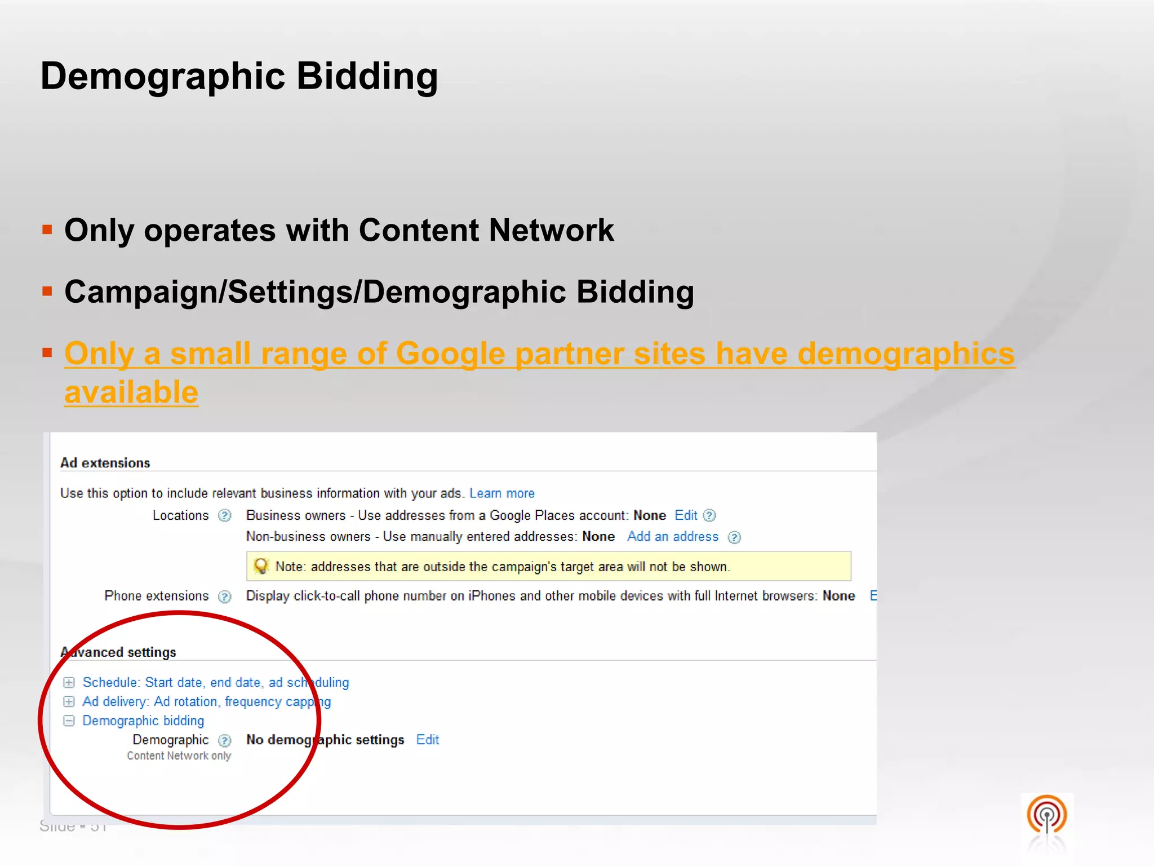The height and width of the screenshot is (866, 1154).
Task: Select the yellow note about addresses
Action: (548, 566)
